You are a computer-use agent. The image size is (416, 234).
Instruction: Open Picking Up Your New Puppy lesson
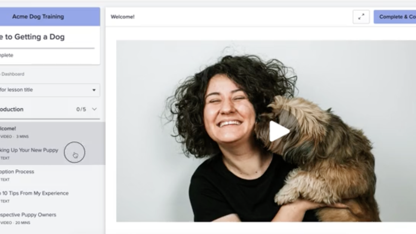30,150
